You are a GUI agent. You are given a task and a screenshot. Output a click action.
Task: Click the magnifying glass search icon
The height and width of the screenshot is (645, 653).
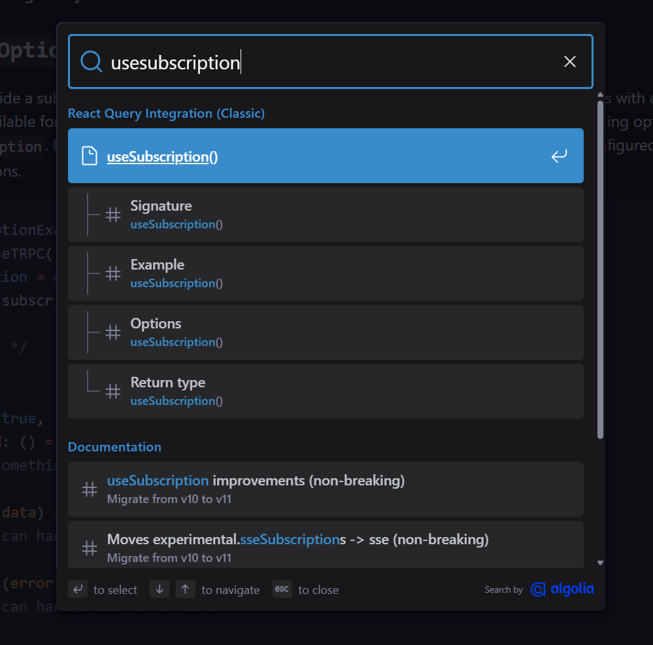pyautogui.click(x=92, y=61)
